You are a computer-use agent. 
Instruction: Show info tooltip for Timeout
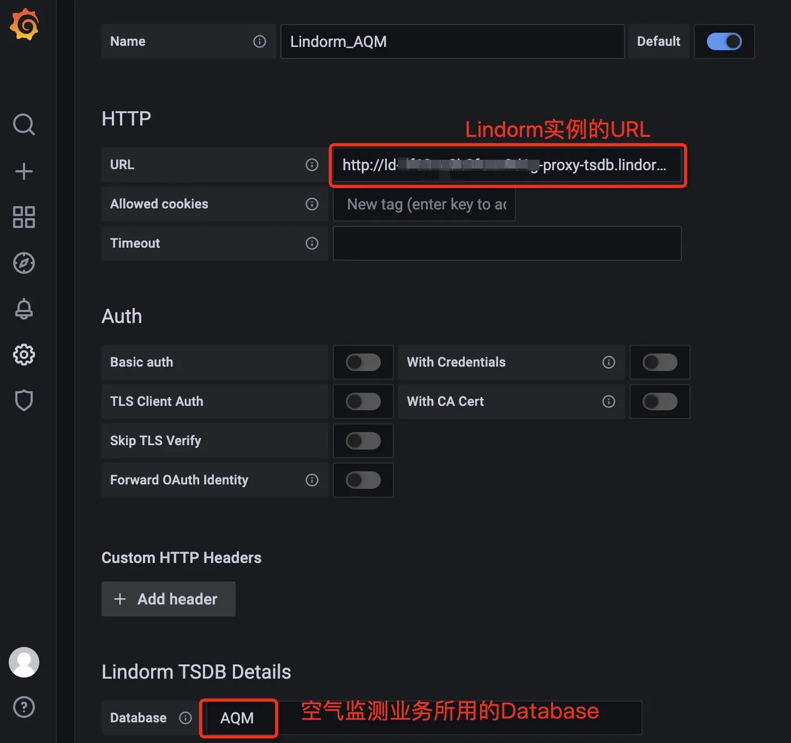pos(312,243)
